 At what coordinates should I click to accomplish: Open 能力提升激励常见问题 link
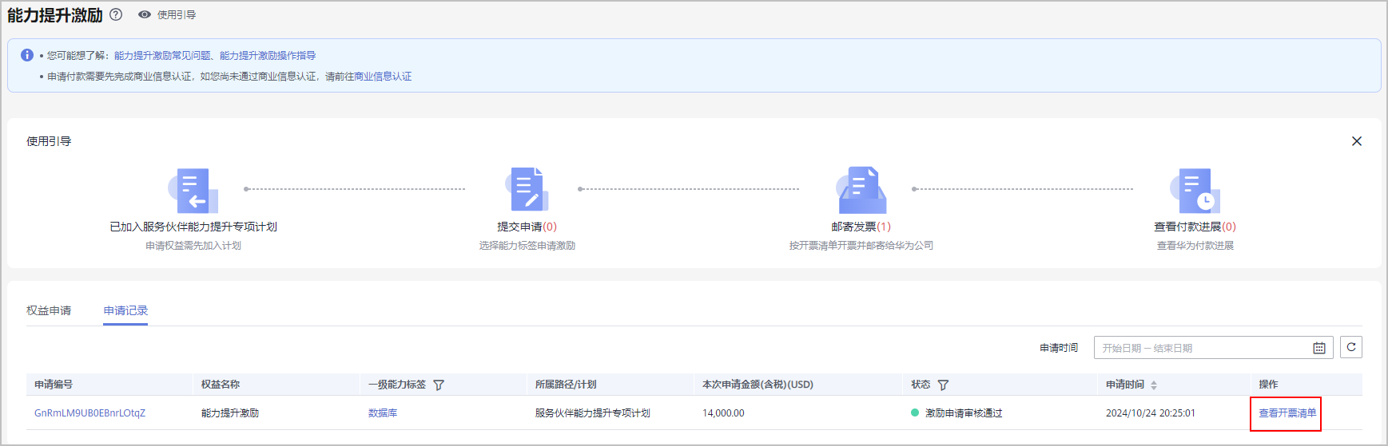(x=162, y=55)
